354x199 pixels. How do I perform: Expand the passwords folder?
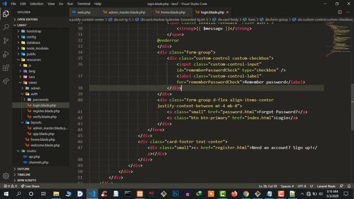[41, 99]
